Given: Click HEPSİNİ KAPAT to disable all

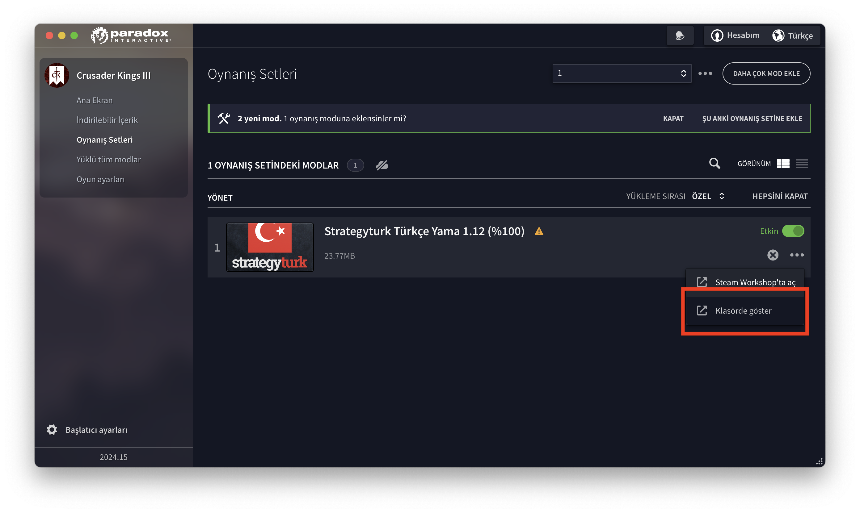Looking at the screenshot, I should point(780,196).
